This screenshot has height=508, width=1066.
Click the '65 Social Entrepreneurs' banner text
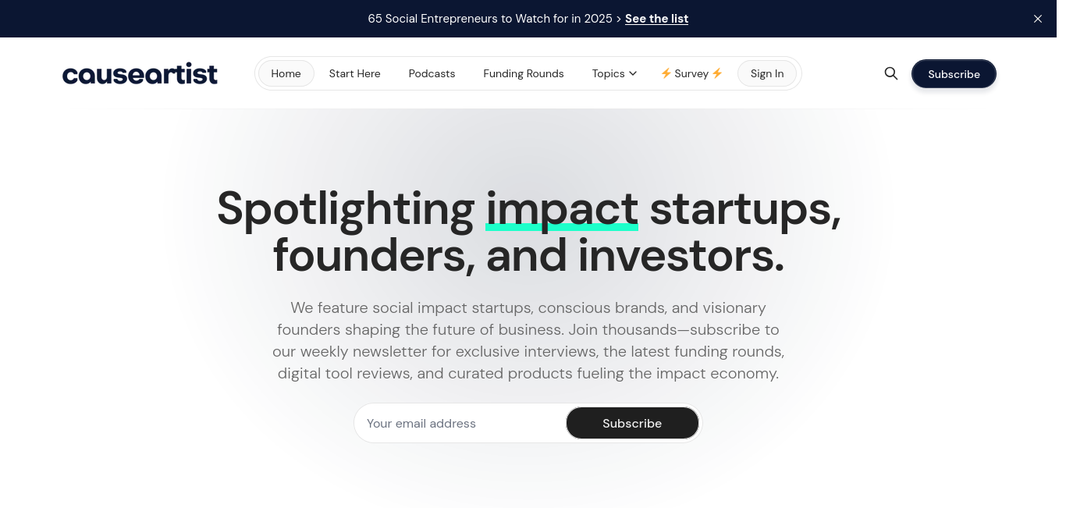pos(490,19)
